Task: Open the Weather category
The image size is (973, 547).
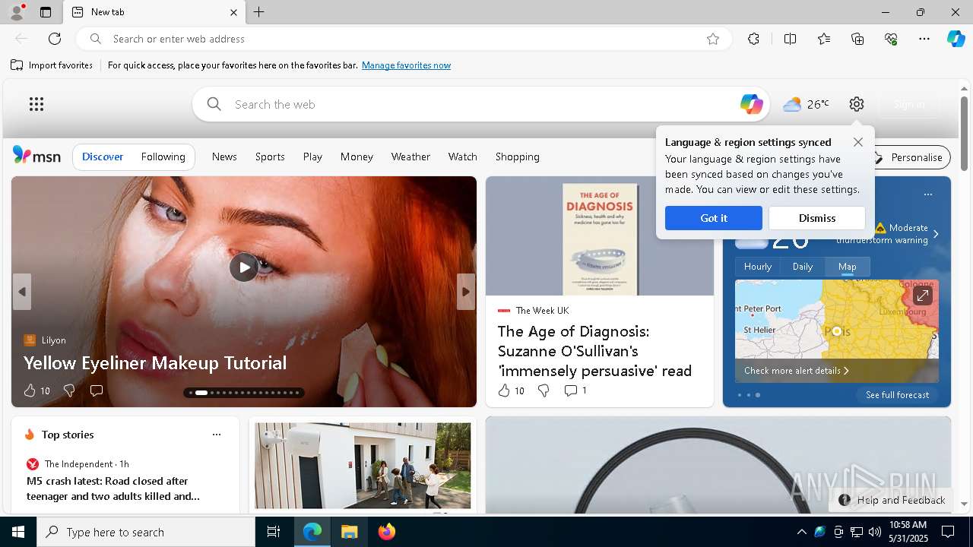Action: [410, 157]
